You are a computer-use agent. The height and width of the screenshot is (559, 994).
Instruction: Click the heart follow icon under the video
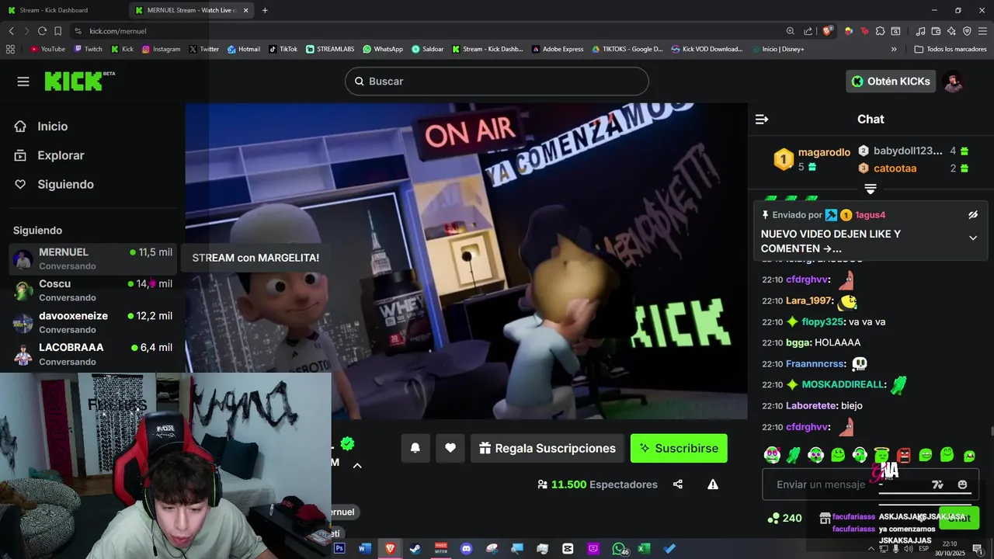tap(450, 448)
